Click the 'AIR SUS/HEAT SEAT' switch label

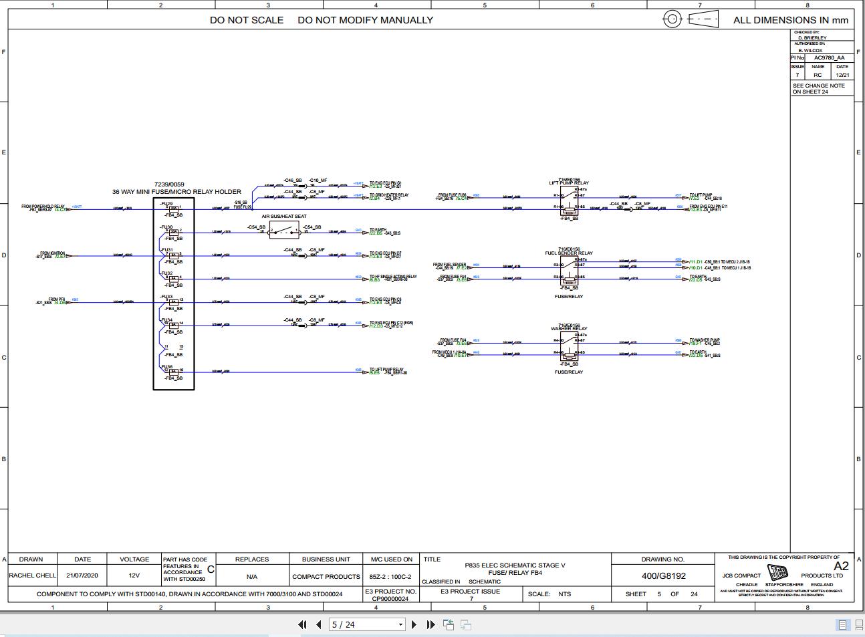(284, 217)
